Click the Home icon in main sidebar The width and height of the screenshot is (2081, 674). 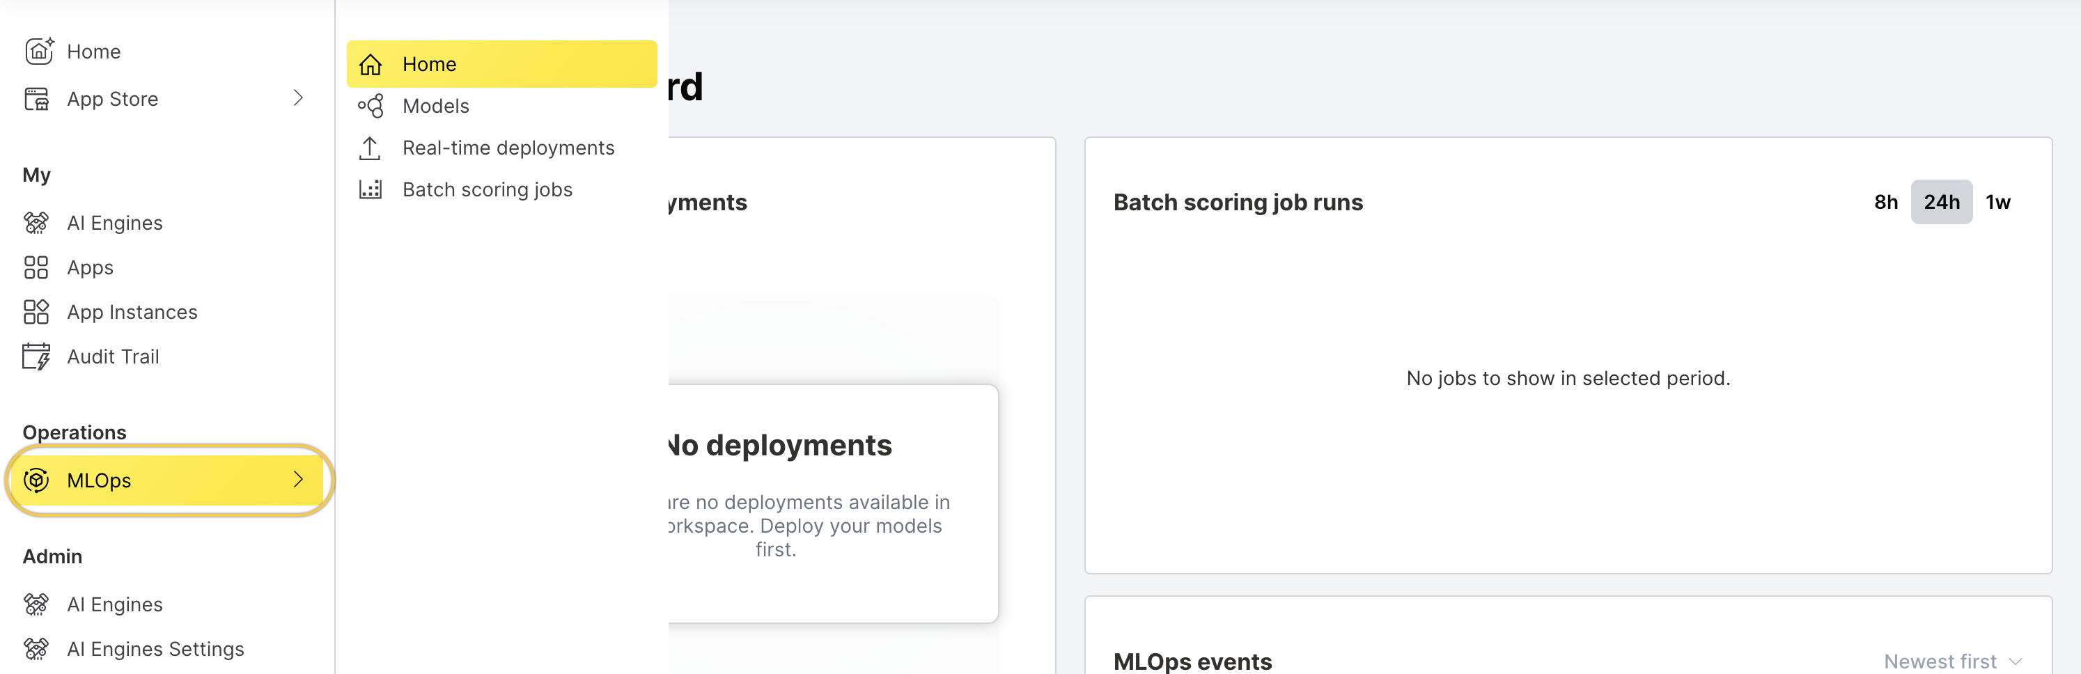coord(38,51)
